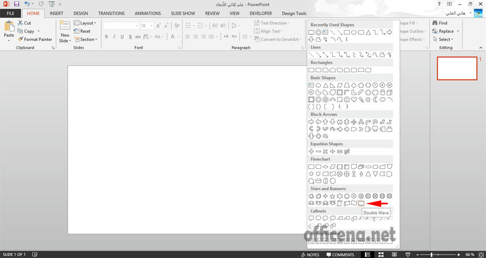The width and height of the screenshot is (486, 258).
Task: Pick the Smiley Face basic shape
Action: coord(347,99)
